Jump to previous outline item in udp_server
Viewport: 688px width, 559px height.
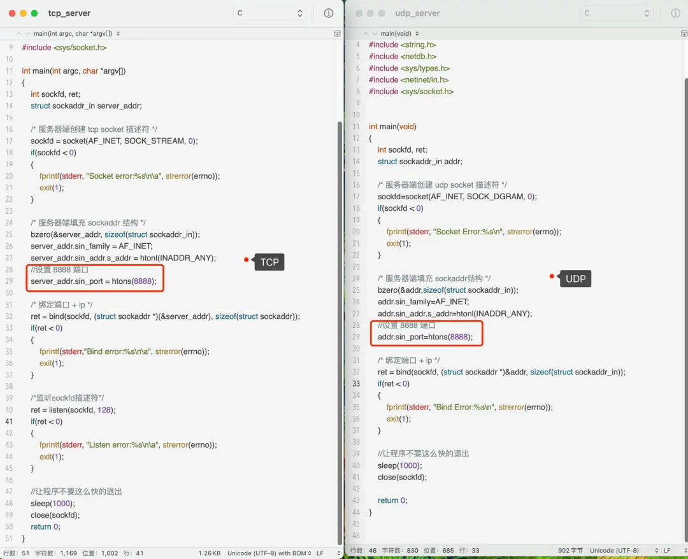click(x=366, y=33)
